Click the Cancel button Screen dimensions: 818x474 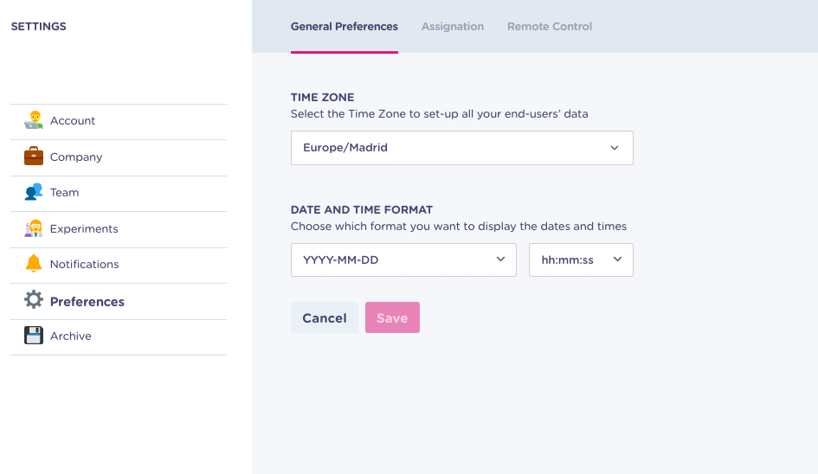tap(324, 317)
